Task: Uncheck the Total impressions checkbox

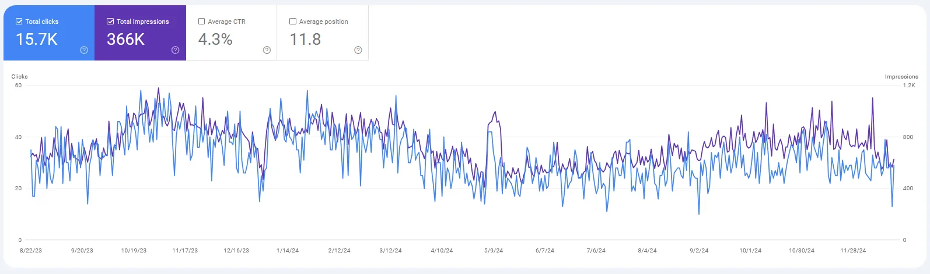Action: (110, 22)
